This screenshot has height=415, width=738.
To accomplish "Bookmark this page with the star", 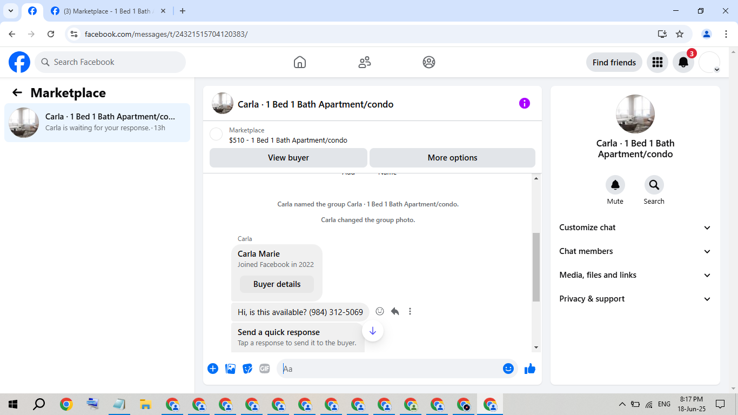I will click(x=680, y=34).
